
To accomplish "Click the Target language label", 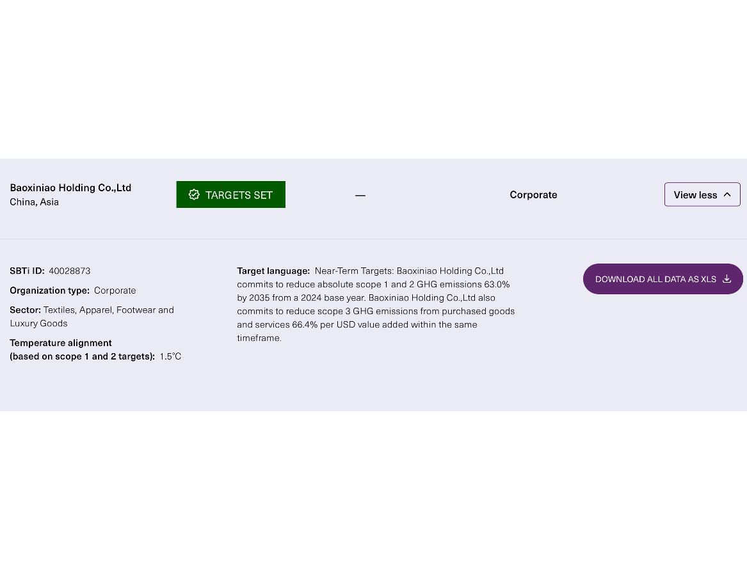I will click(273, 271).
